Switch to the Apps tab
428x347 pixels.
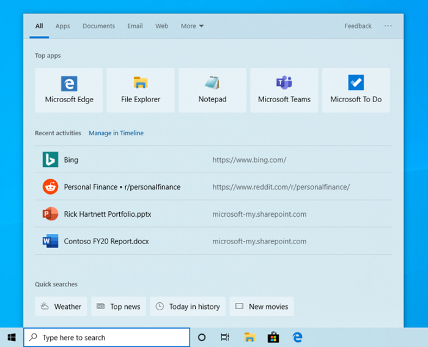click(x=62, y=26)
